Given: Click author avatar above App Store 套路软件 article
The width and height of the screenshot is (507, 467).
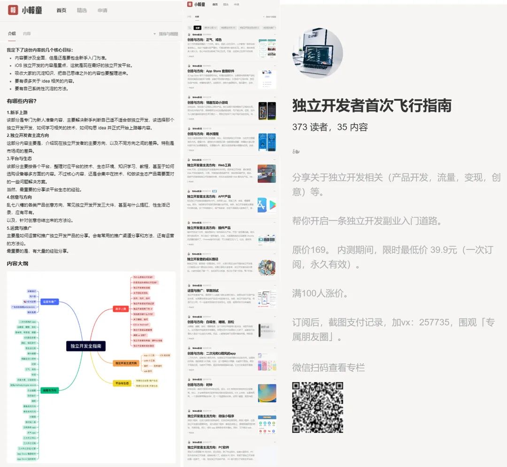Looking at the screenshot, I should (189, 66).
